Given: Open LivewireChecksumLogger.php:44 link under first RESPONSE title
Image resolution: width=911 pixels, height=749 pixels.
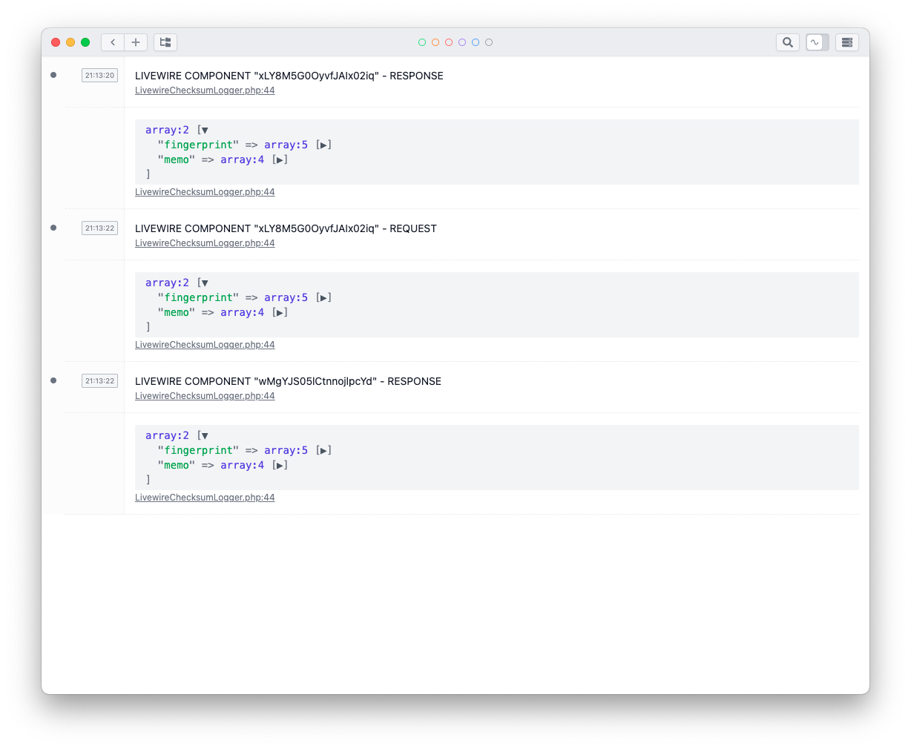Looking at the screenshot, I should click(x=205, y=90).
